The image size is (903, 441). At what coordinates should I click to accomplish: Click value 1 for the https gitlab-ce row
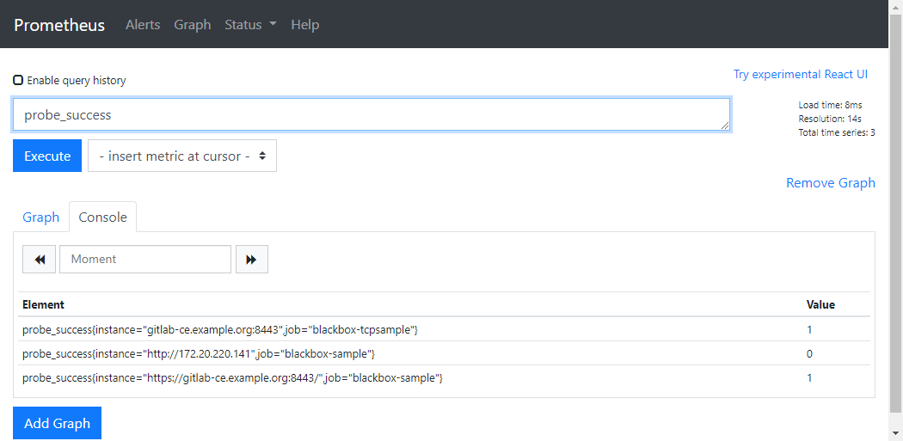pyautogui.click(x=809, y=377)
